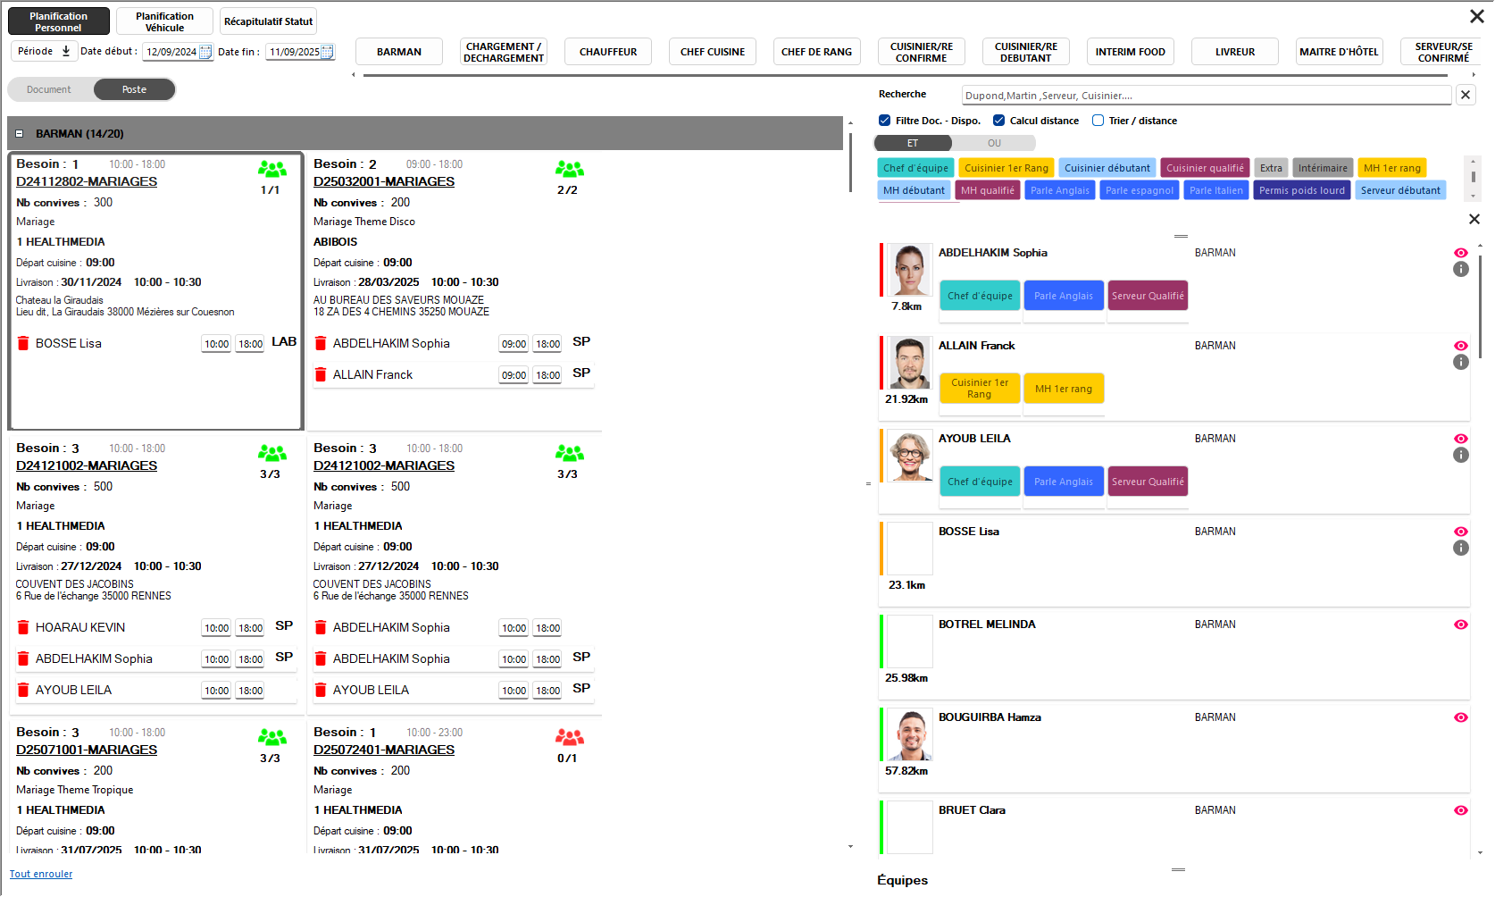Collapse the BARMAN (14/20) group
Viewport: 1495px width, 897px height.
click(x=19, y=134)
